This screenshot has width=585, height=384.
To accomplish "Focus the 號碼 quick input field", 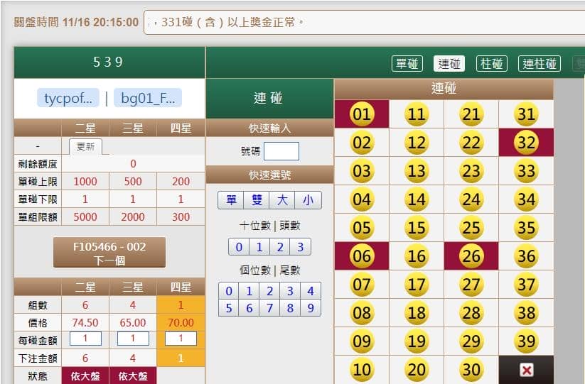I will (281, 151).
